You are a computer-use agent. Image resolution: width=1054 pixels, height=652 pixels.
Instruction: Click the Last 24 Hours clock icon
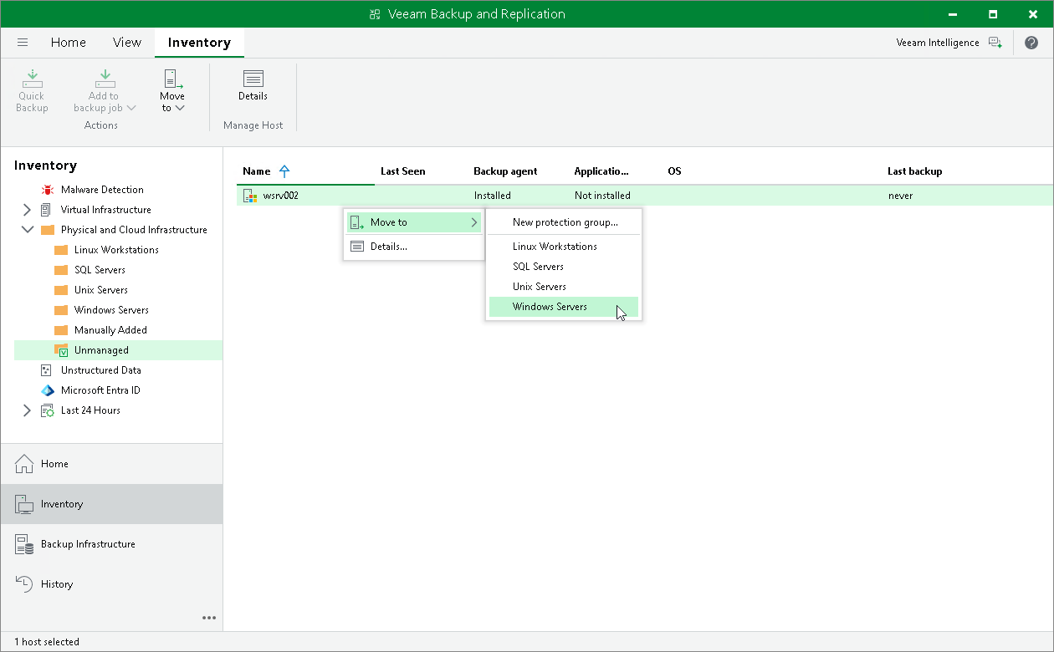point(48,410)
